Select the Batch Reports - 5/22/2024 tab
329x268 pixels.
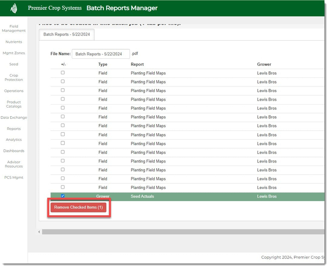[66, 34]
